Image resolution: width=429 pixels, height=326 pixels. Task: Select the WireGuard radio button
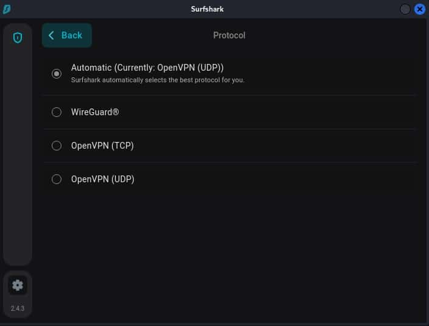point(57,112)
